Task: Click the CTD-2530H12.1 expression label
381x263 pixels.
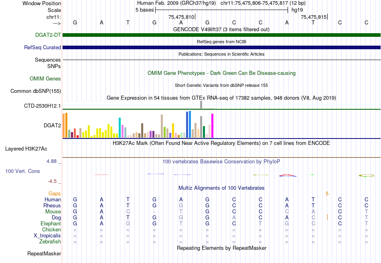Action: click(x=42, y=106)
